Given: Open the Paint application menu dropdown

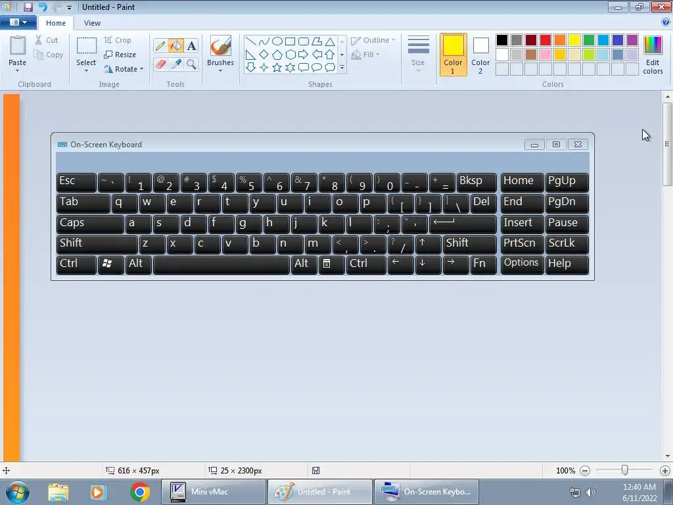Looking at the screenshot, I should 18,22.
